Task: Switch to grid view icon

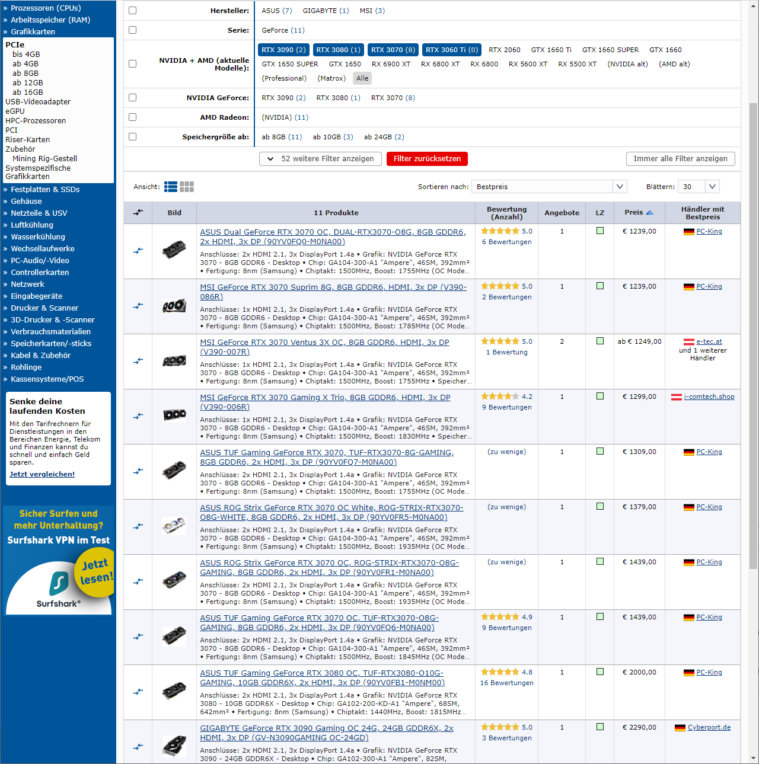Action: (x=187, y=187)
